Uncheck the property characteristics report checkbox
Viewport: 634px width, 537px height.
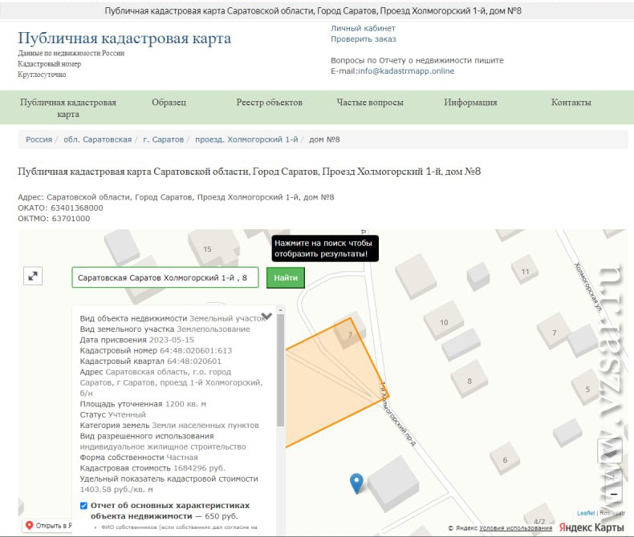click(x=84, y=506)
